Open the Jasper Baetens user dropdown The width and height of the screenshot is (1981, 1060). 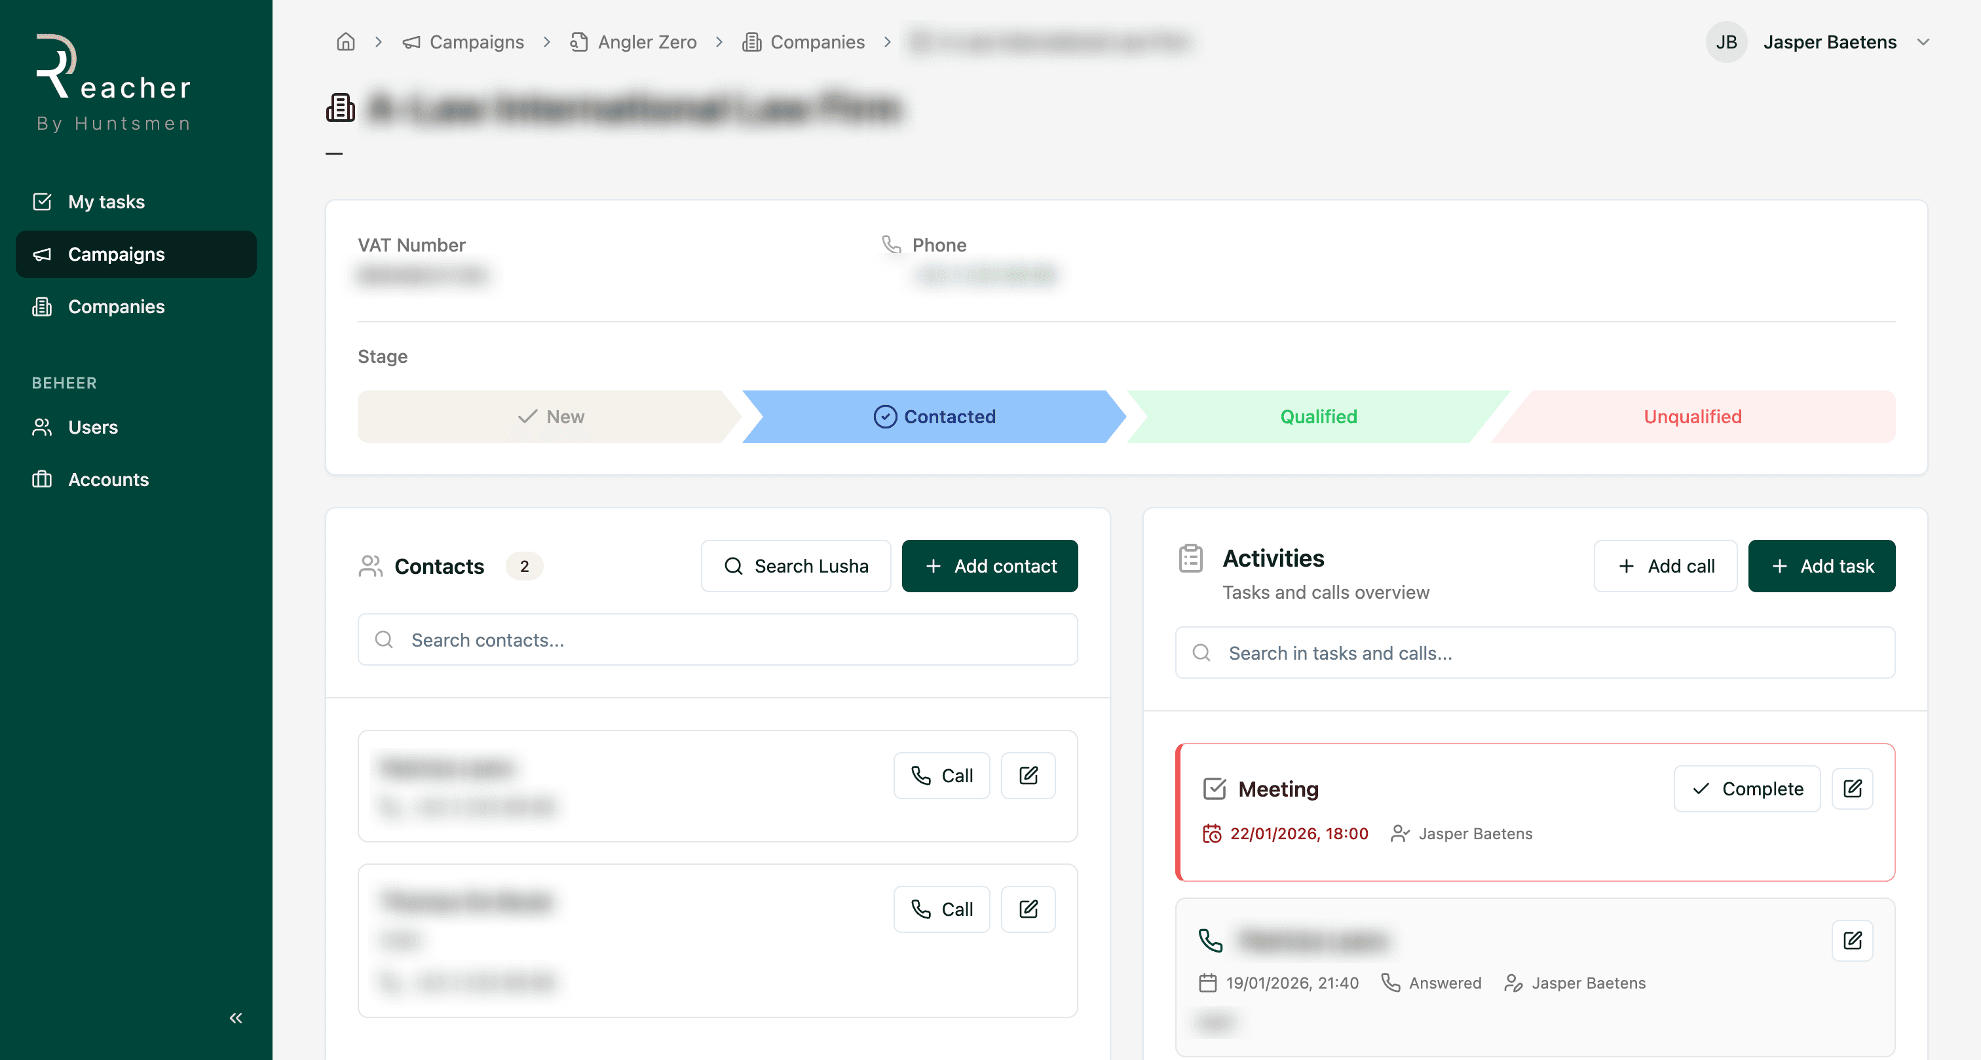[x=1923, y=41]
